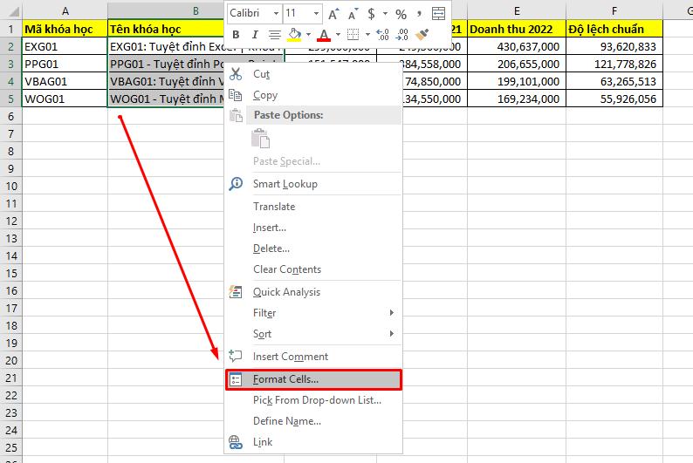Screen dimensions: 693x463
Task: Click the center align icon
Action: coord(275,35)
